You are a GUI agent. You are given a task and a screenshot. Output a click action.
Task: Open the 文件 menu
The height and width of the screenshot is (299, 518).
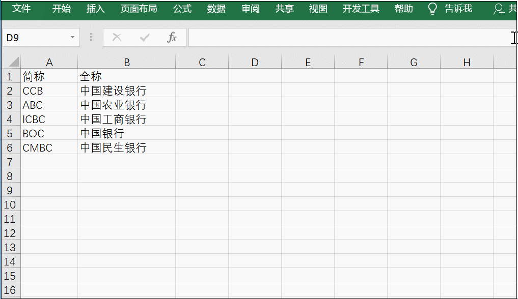pos(21,9)
